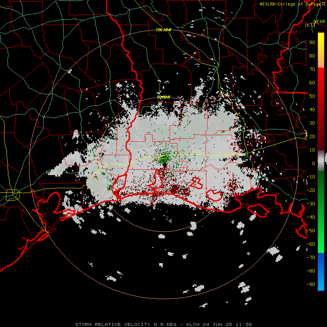327x327 pixels.
Task: Pick the light blue bottom segment of color bar
Action: [321, 282]
